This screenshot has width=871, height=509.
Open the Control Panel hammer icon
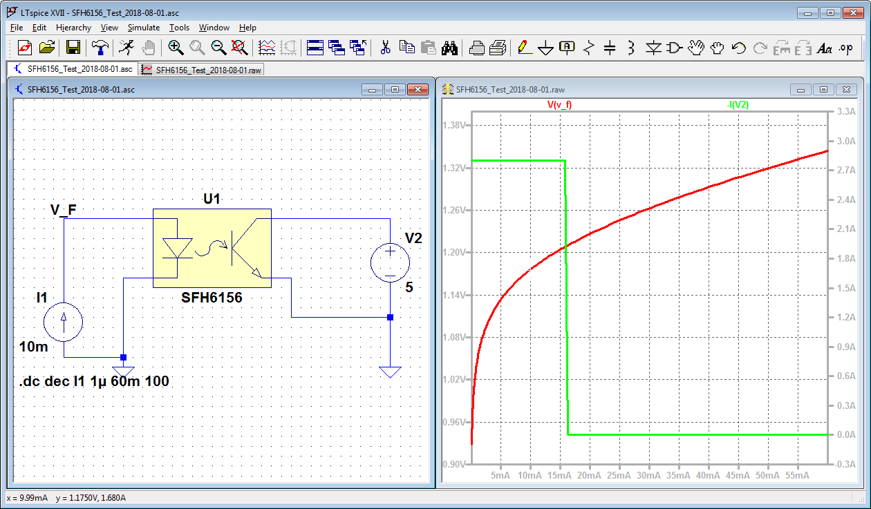(x=99, y=48)
